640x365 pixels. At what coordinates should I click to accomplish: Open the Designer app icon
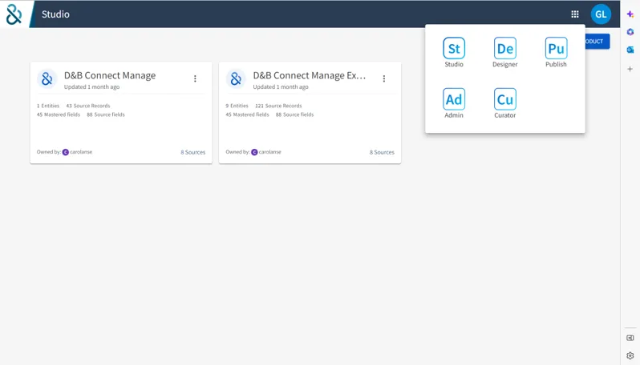coord(505,49)
